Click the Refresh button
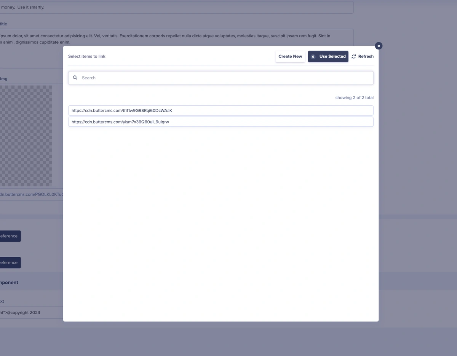This screenshot has width=457, height=356. tap(363, 56)
